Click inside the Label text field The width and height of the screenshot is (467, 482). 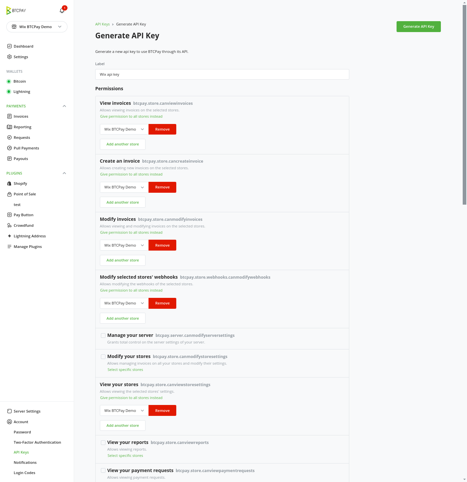coord(222,74)
